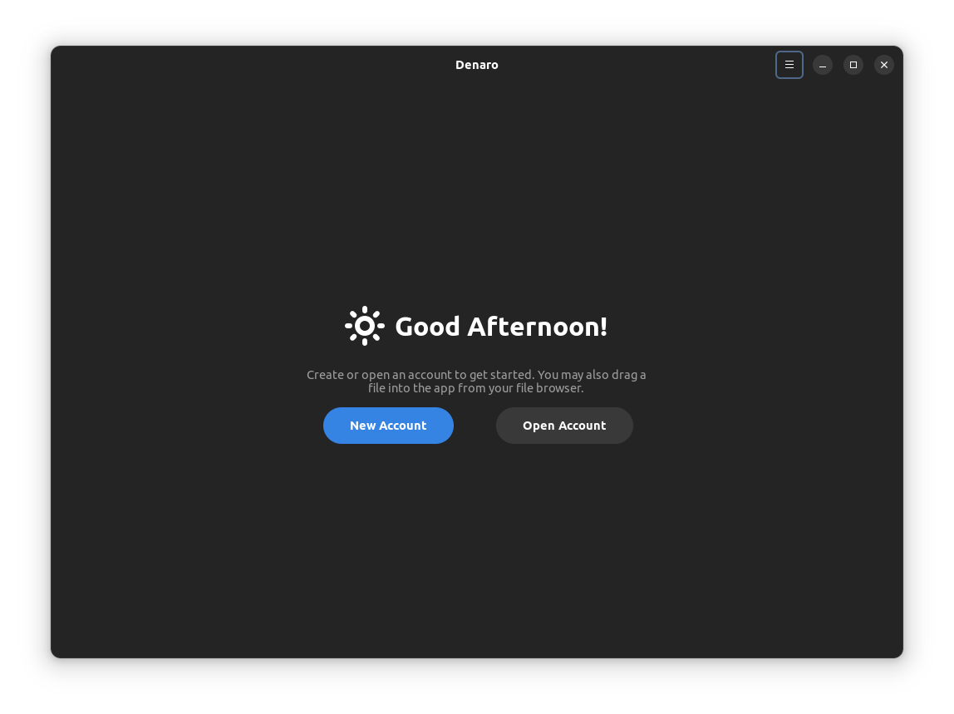Show application menu options via hamburger button

tap(789, 65)
